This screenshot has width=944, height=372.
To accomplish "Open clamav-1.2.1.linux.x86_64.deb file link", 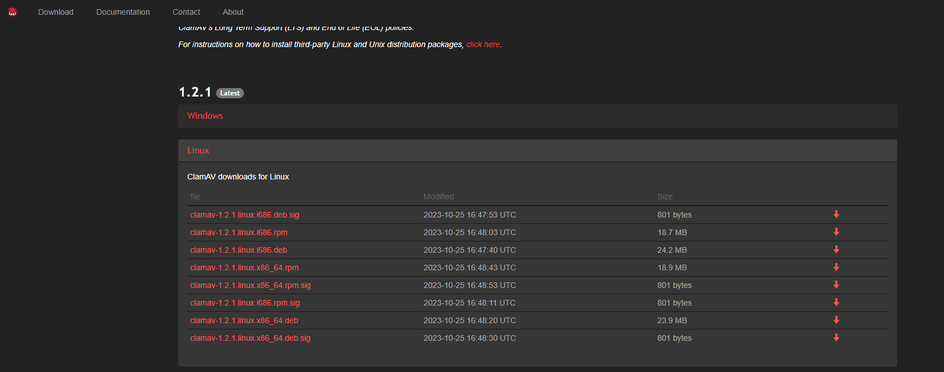I will (x=244, y=320).
